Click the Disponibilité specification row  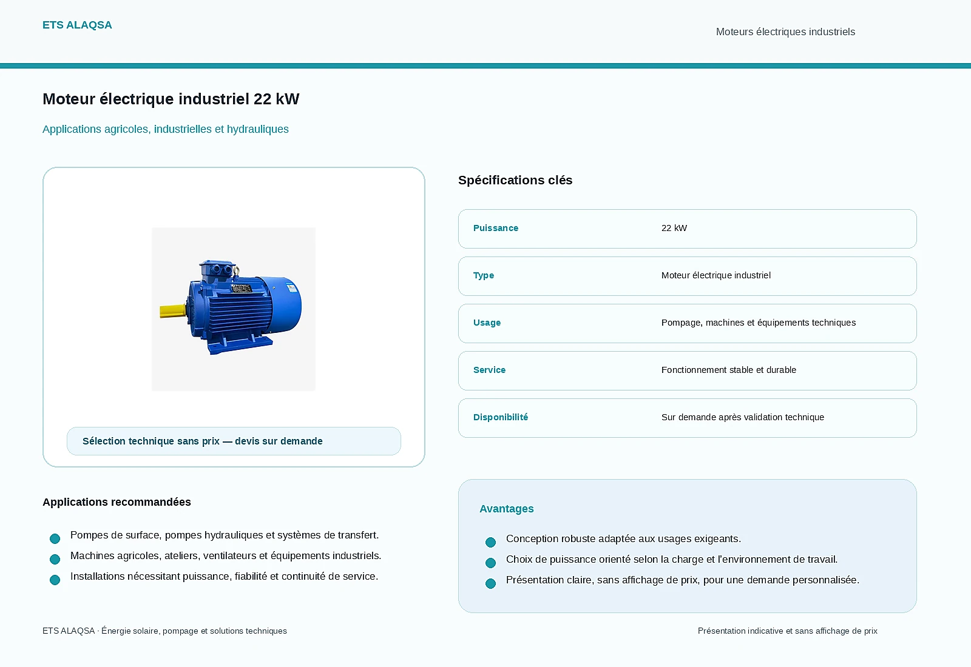click(x=688, y=418)
